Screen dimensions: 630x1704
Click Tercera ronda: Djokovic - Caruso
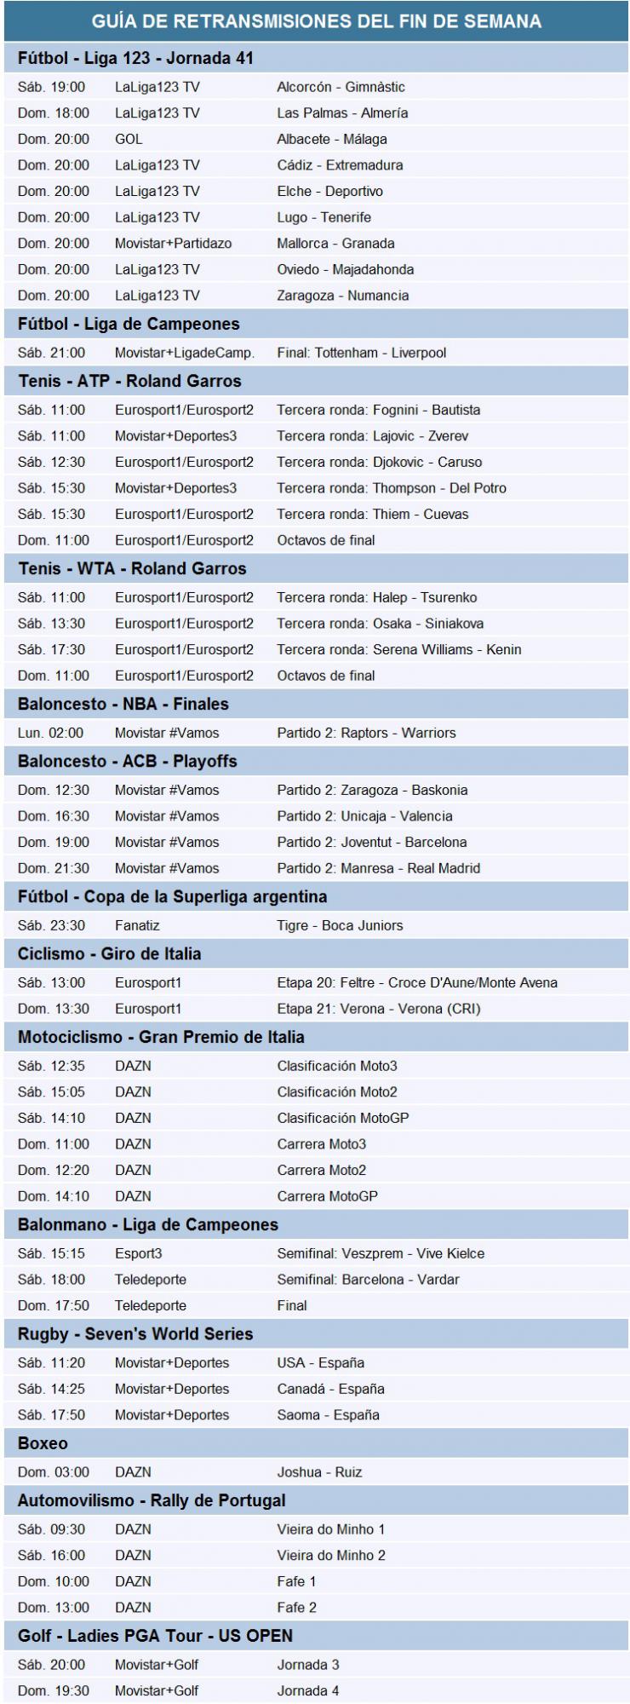coord(379,463)
